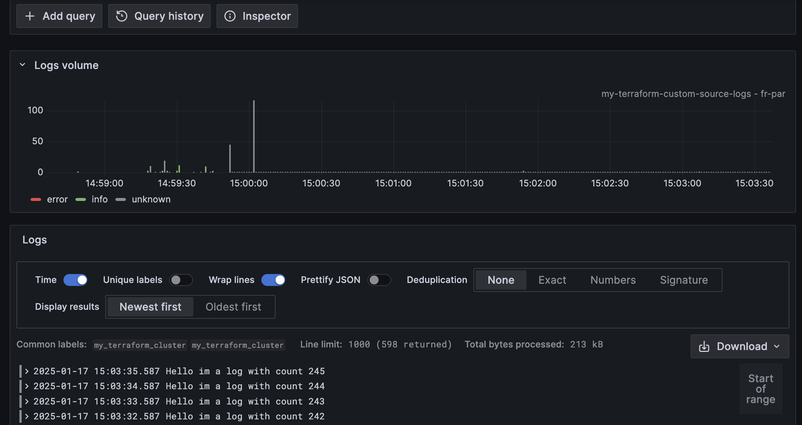
Task: Click the red error legend swatch
Action: tap(36, 199)
